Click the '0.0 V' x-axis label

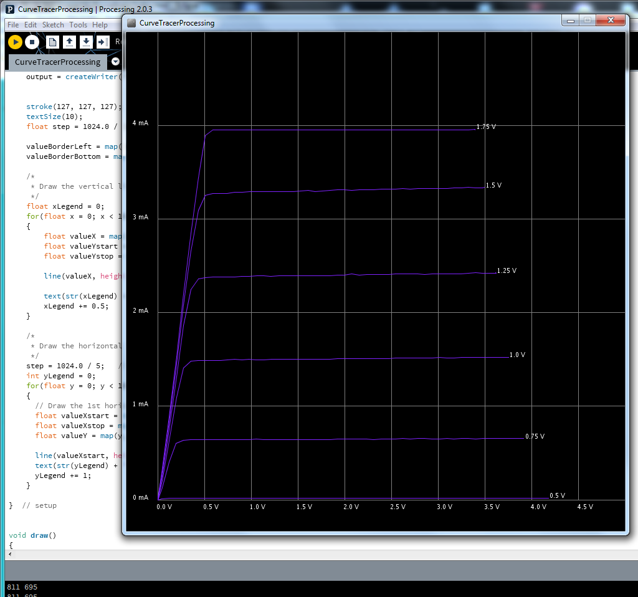tap(164, 507)
